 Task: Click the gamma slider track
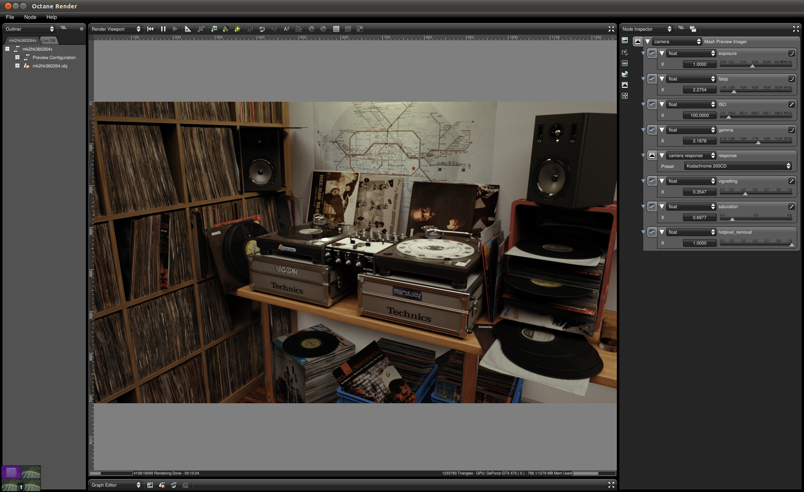tap(755, 143)
